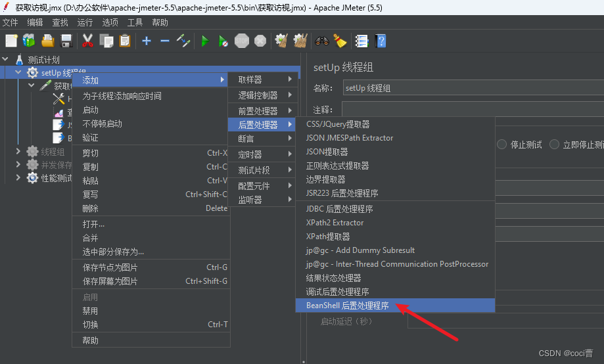The image size is (604, 364).
Task: Click the Open file folder icon
Action: [48, 41]
